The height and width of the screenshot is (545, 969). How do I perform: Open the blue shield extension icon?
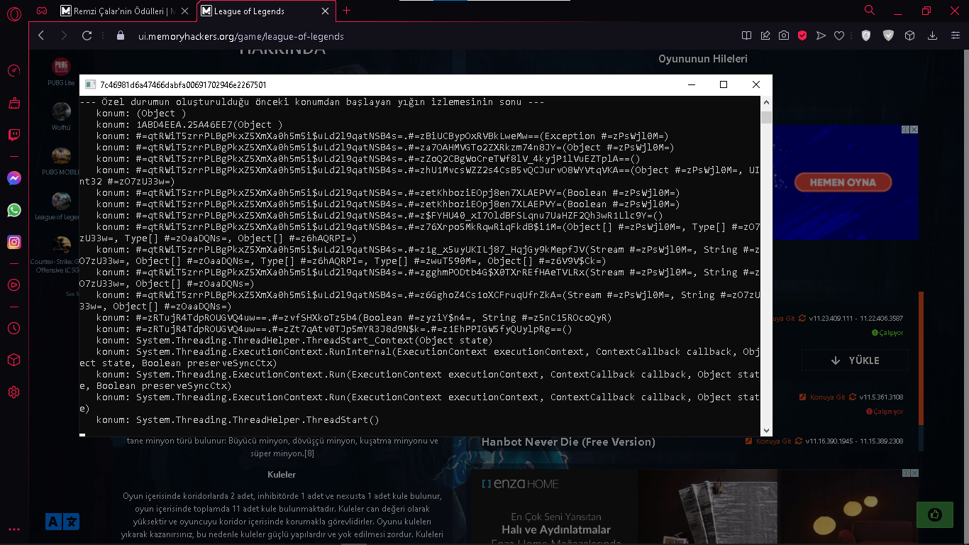(x=865, y=35)
